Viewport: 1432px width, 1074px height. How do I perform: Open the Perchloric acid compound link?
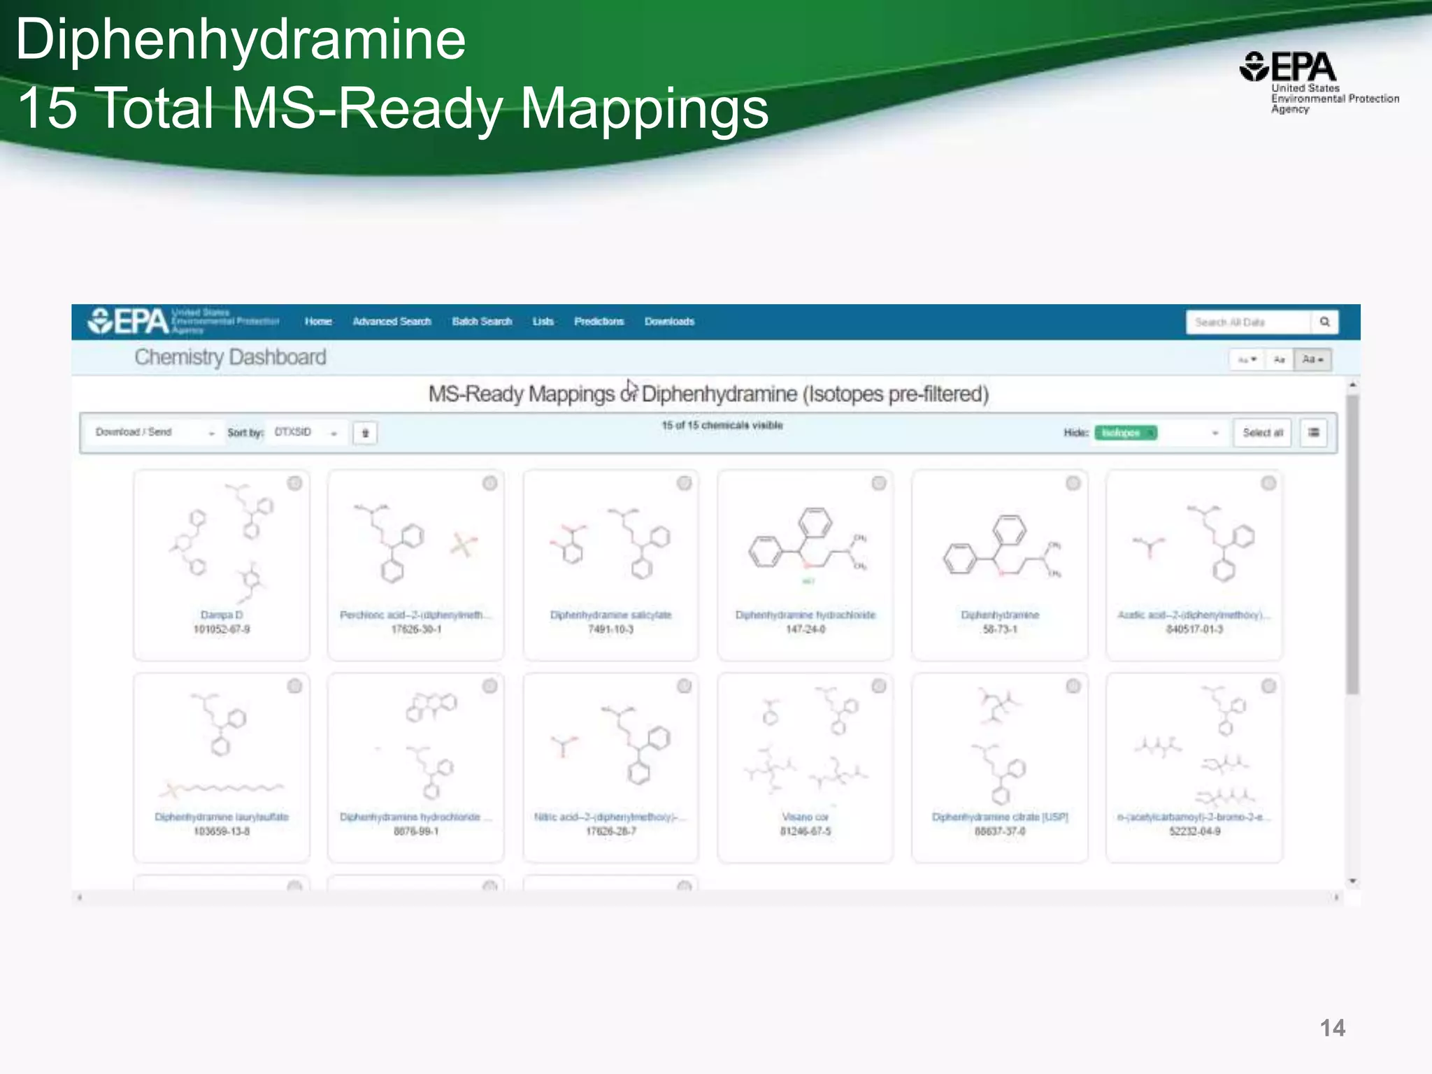[415, 615]
